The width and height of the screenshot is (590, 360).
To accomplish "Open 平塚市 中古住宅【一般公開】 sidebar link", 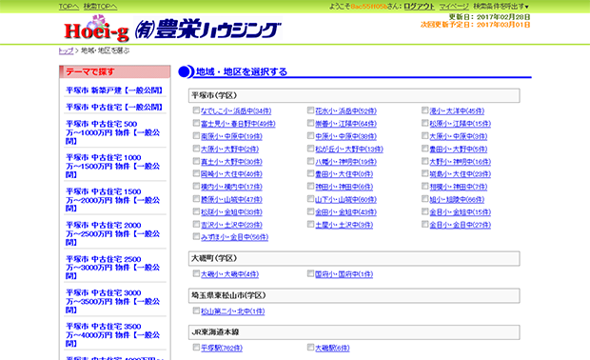I will click(114, 108).
